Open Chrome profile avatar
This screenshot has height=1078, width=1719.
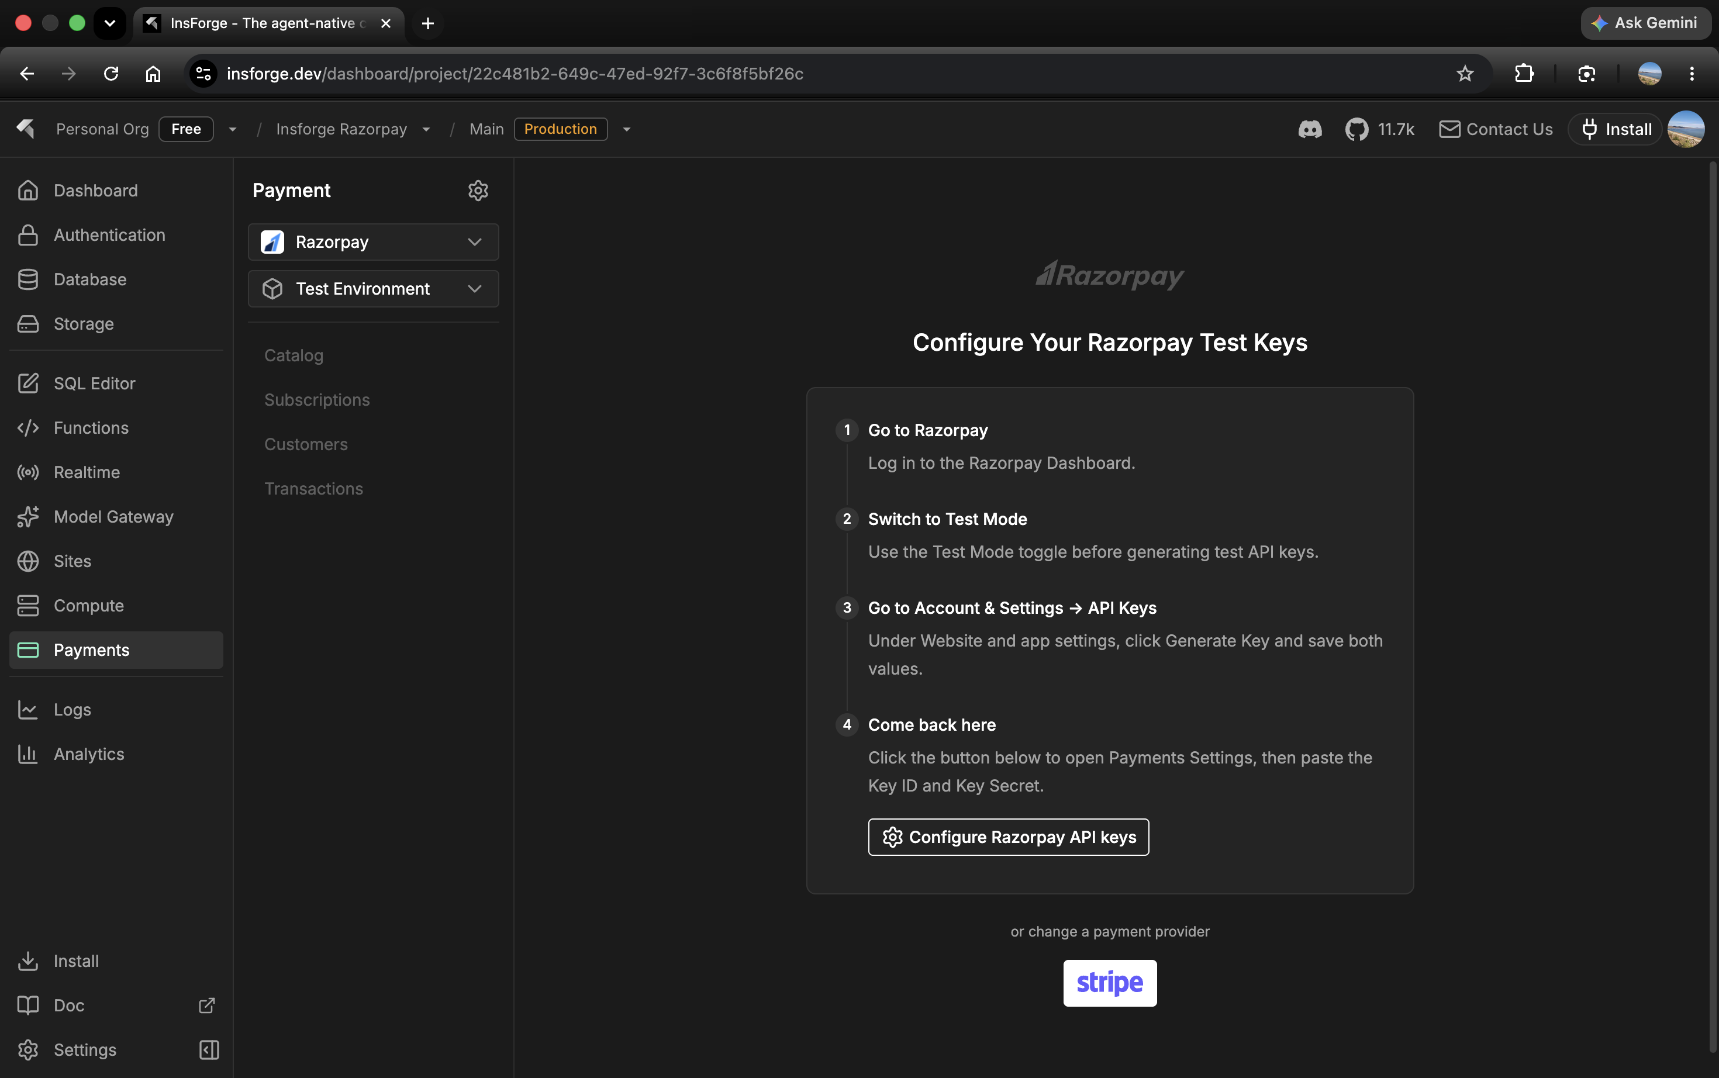point(1650,74)
